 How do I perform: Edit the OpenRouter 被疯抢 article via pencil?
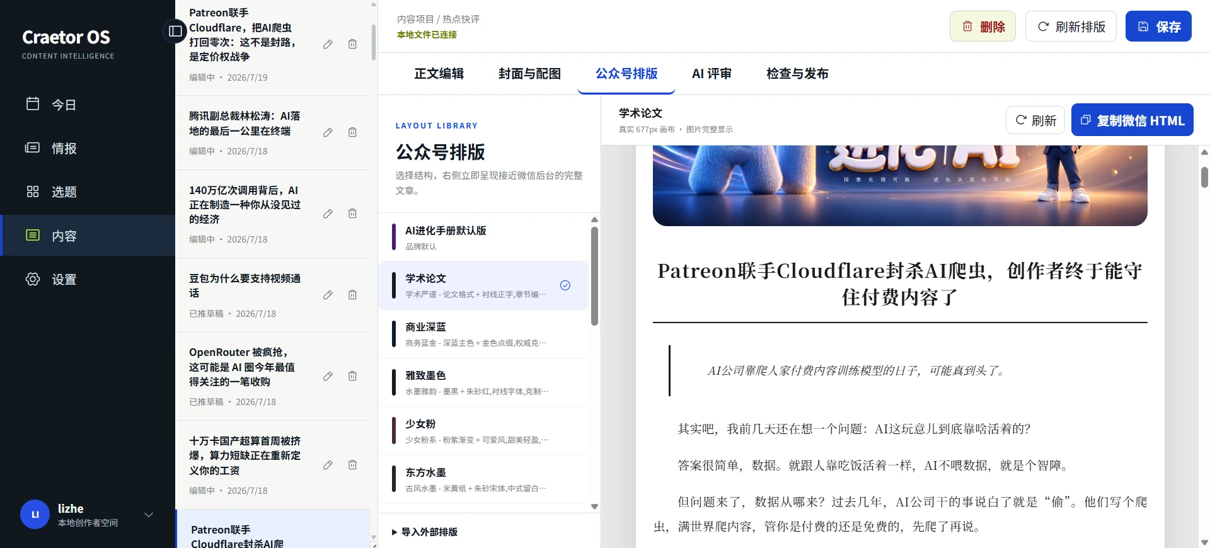click(328, 376)
